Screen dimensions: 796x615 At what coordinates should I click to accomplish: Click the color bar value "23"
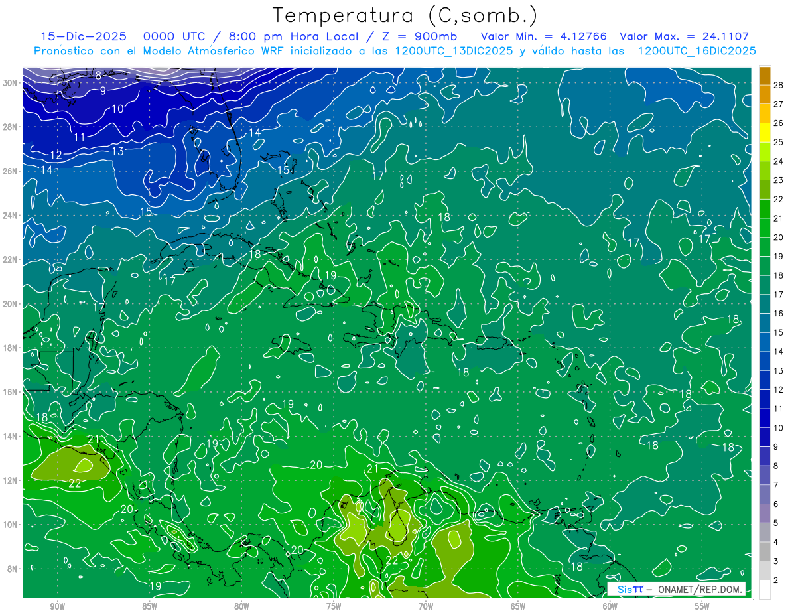778,180
